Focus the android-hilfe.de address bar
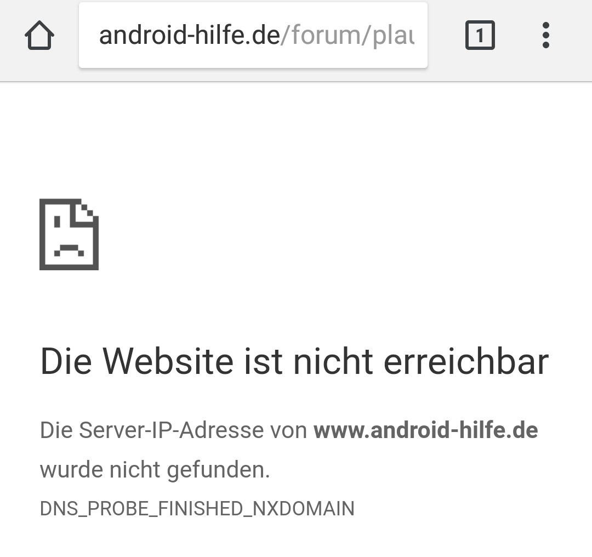Viewport: 592px width, 557px height. [253, 35]
